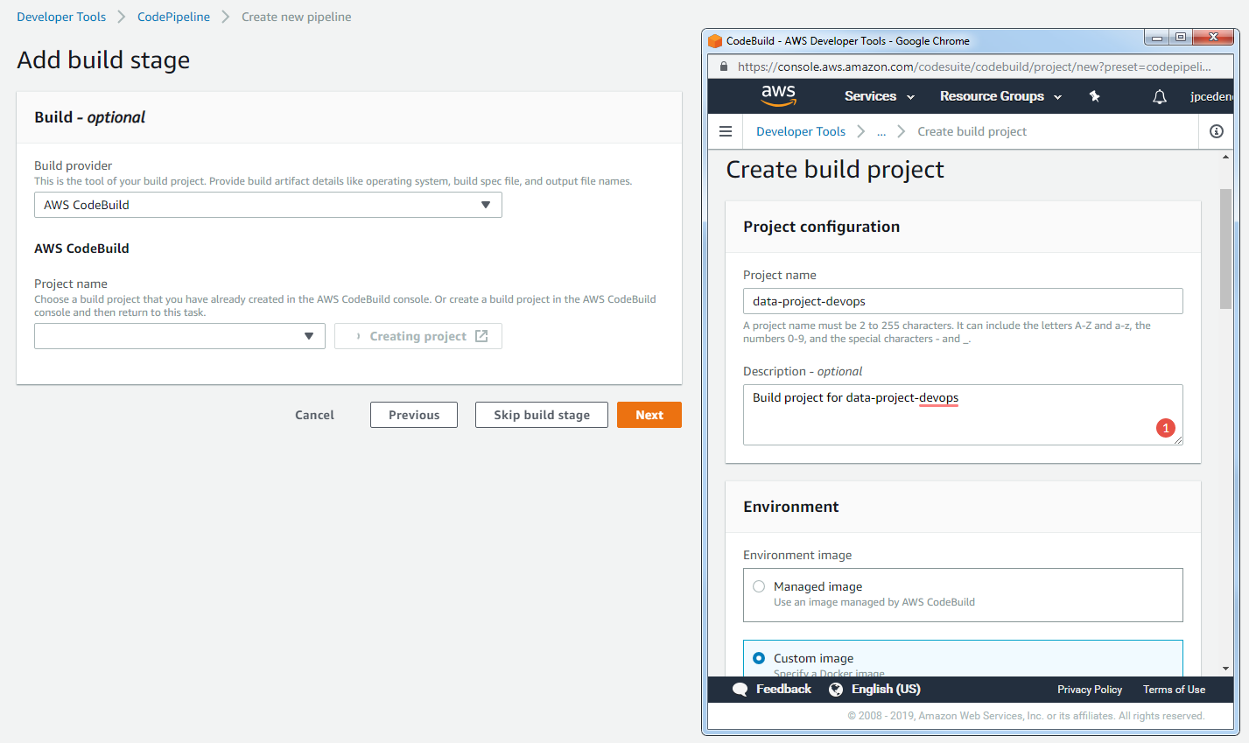
Task: Click Developer Tools breadcrumb in main page
Action: tap(61, 17)
